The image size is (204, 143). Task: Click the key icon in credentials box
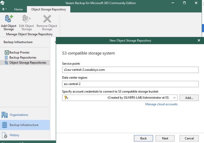point(66,97)
